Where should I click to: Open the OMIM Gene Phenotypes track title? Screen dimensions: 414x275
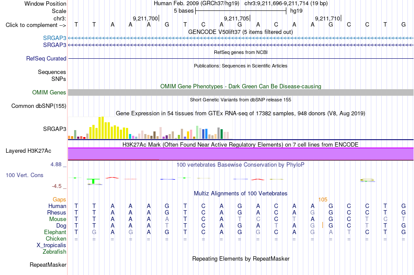pos(241,86)
